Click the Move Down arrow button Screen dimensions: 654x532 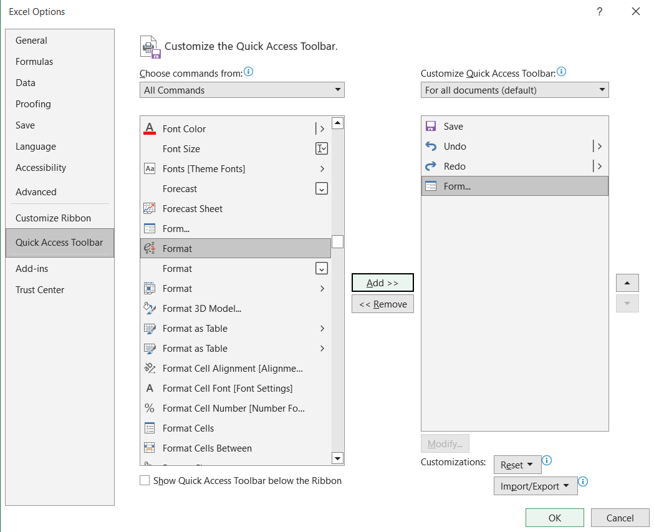click(627, 303)
